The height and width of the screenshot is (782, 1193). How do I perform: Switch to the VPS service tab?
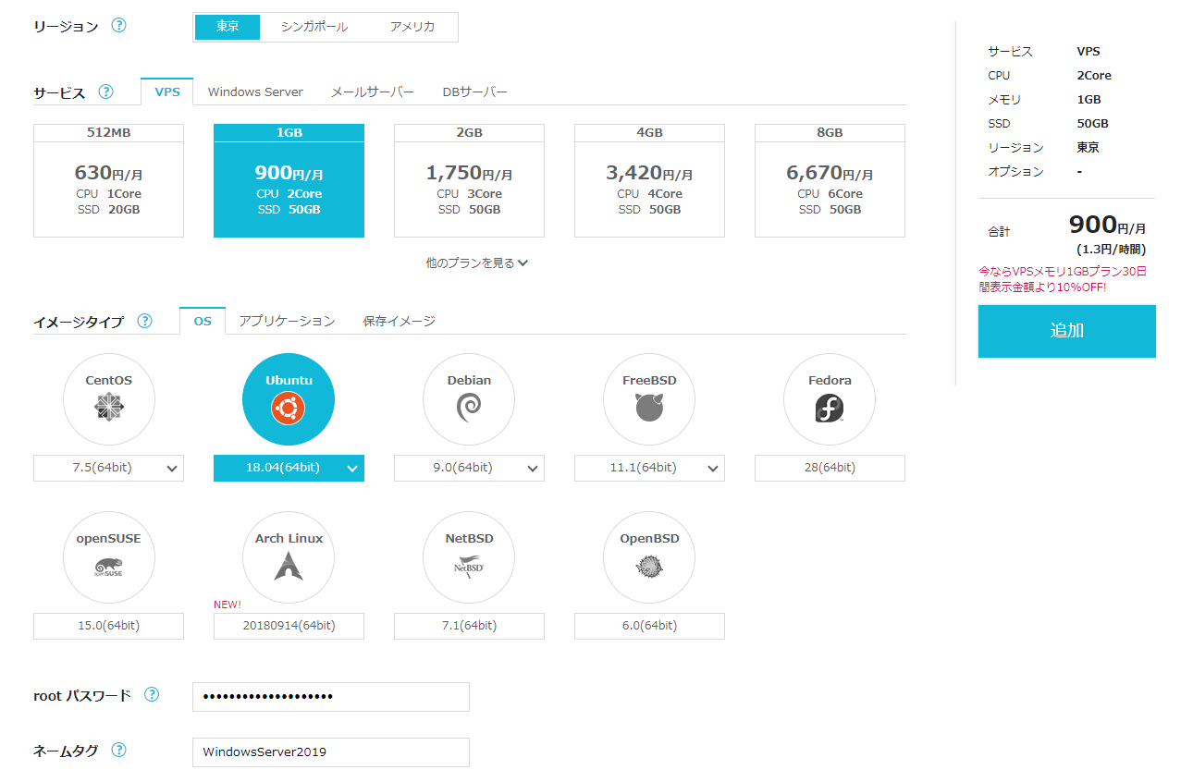(x=167, y=92)
